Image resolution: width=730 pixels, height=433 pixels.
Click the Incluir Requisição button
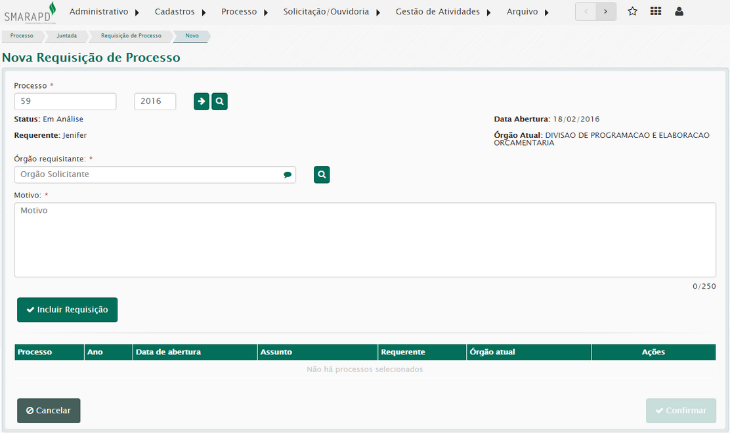[67, 310]
